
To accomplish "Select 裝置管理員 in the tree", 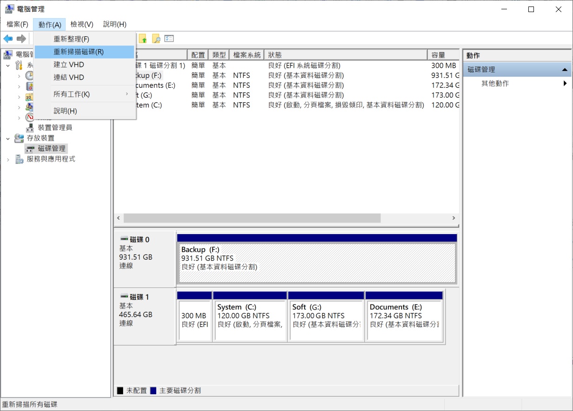I will [55, 127].
